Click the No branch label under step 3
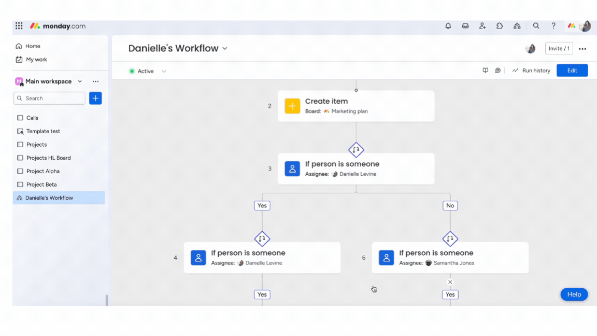 click(x=450, y=206)
